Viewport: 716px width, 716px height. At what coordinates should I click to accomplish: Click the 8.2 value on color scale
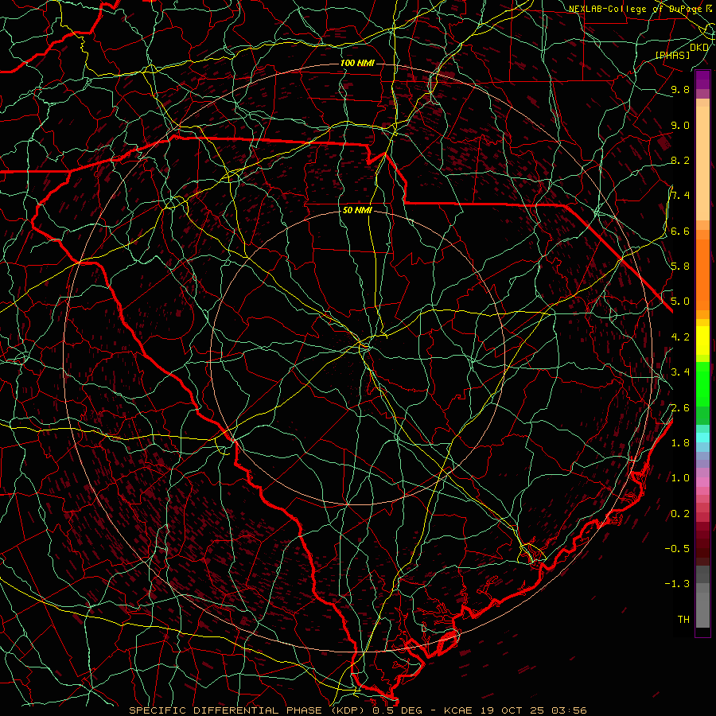tap(680, 160)
